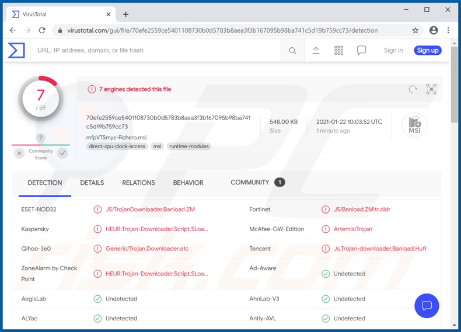Click the community score question mark

coord(41,138)
